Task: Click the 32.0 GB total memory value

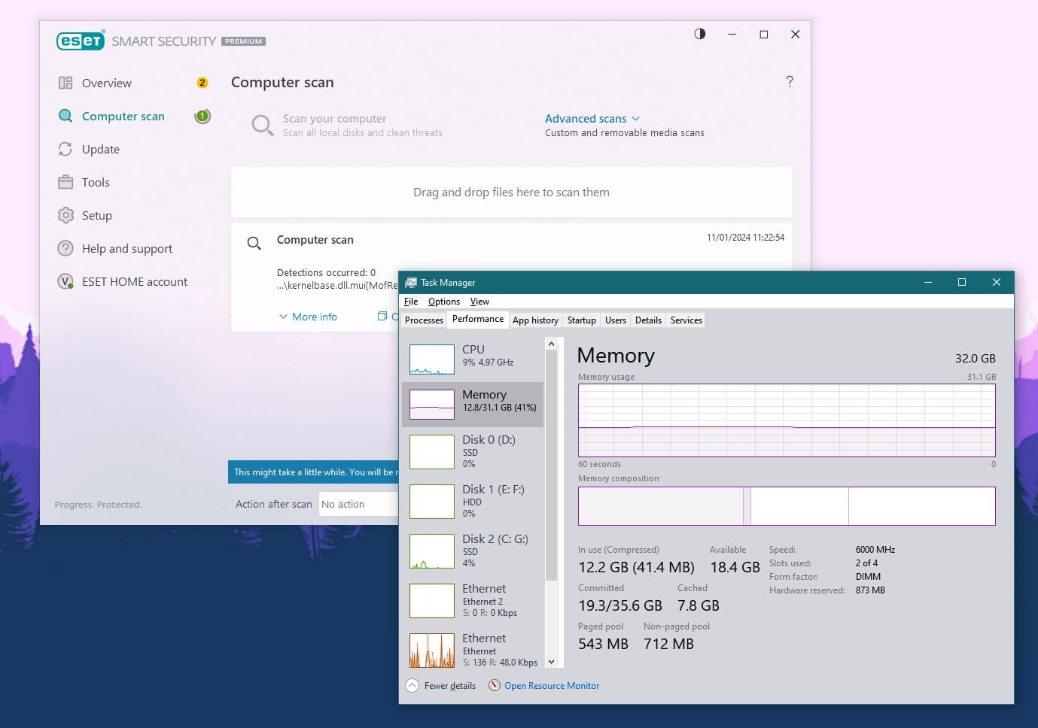Action: pyautogui.click(x=975, y=359)
